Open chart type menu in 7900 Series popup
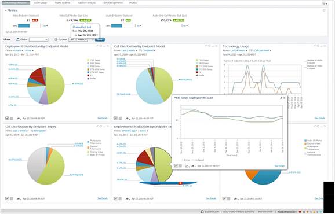Screen dimensions: 335x214 point(188,165)
